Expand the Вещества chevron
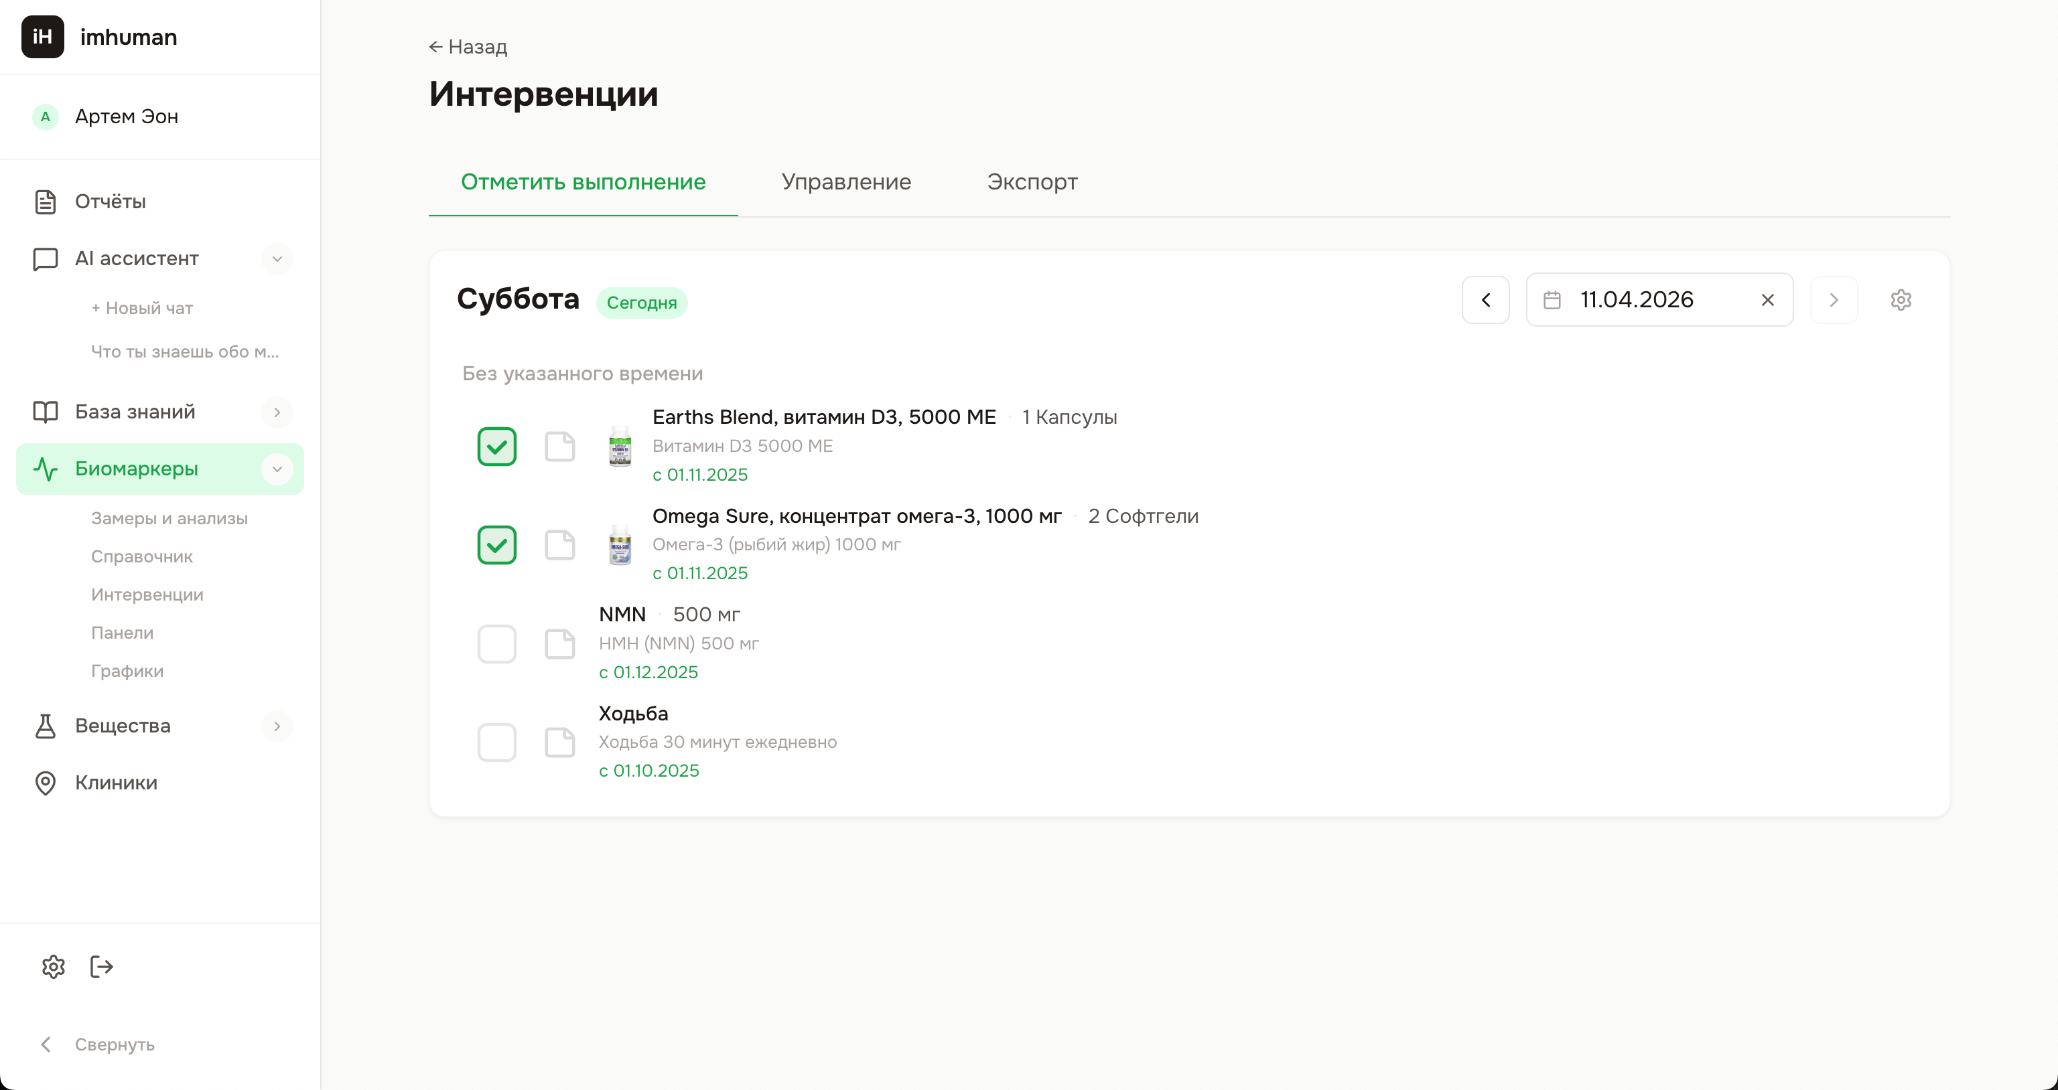Screen dimensions: 2058x1090 pyautogui.click(x=277, y=726)
